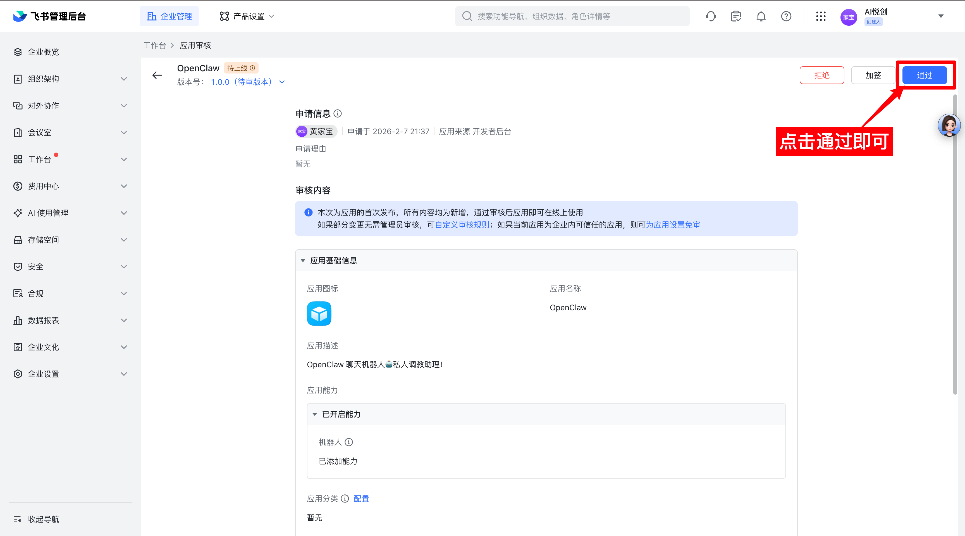Click the OpenClaw blue cube app icon
Image resolution: width=965 pixels, height=536 pixels.
(x=319, y=313)
